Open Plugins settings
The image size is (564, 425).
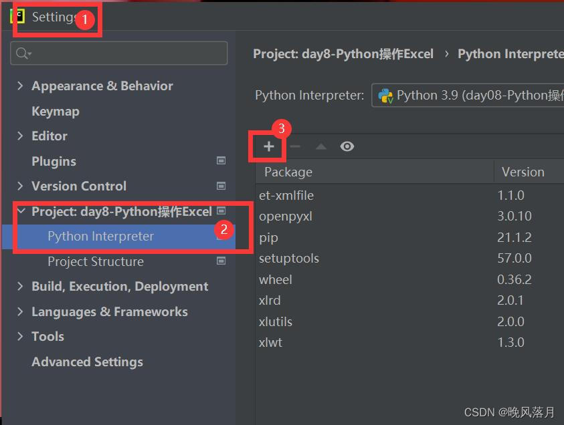click(54, 161)
